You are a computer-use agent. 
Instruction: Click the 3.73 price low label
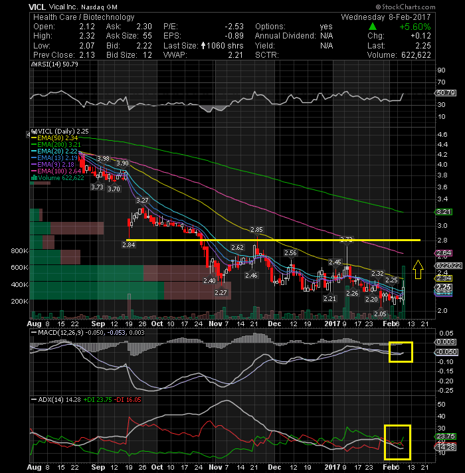(97, 187)
